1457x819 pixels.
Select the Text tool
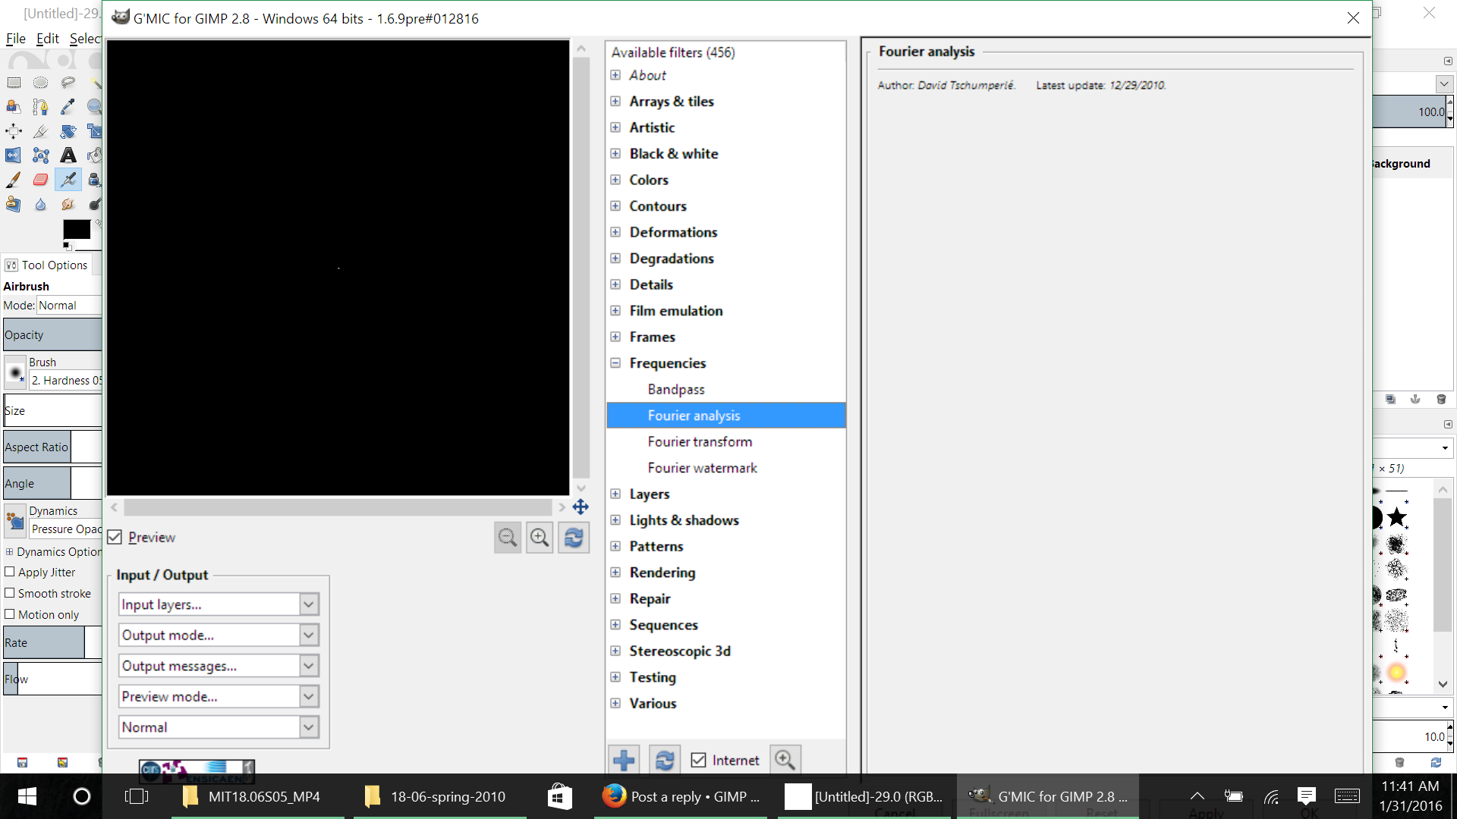click(x=68, y=155)
